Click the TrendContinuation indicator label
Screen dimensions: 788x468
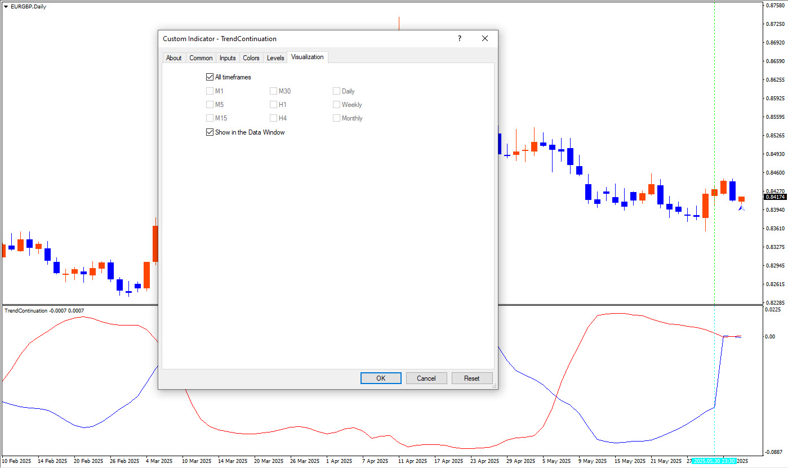coord(44,310)
